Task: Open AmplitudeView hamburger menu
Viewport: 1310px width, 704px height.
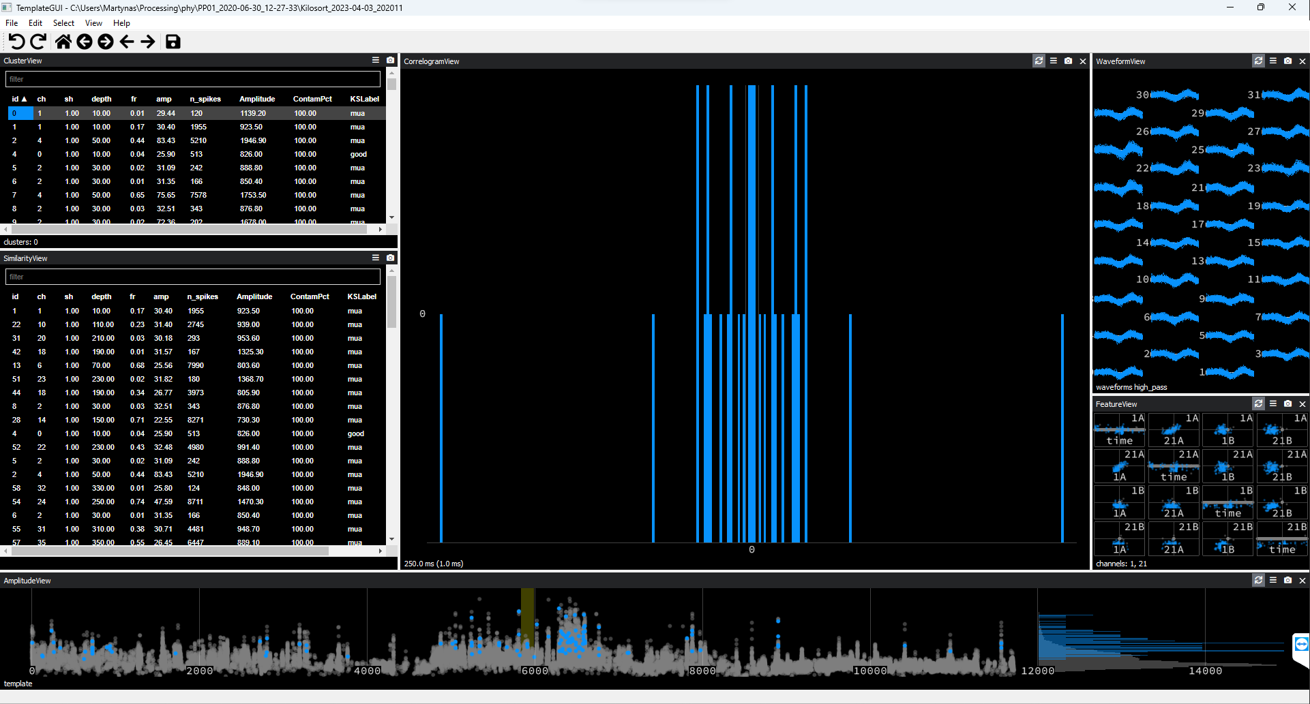Action: tap(1273, 580)
